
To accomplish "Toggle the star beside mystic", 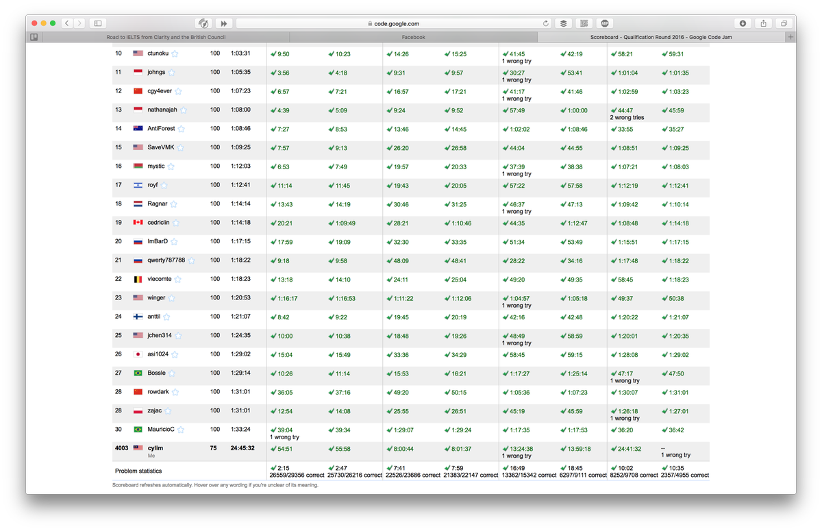I will point(171,166).
